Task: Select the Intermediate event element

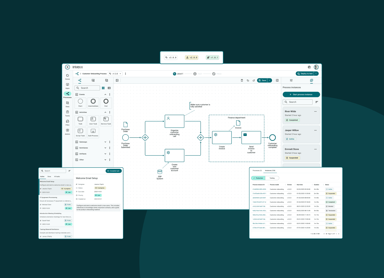Action: (x=93, y=103)
